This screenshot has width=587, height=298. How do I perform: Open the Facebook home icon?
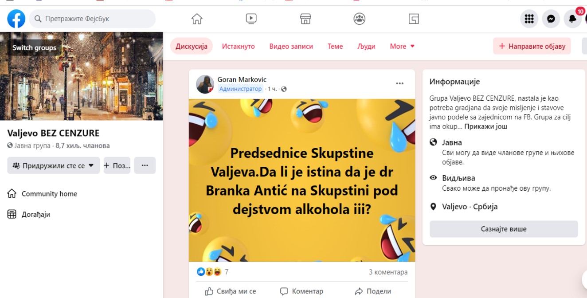point(197,19)
